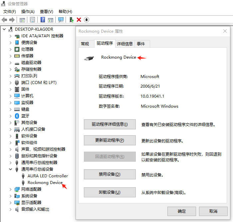This screenshot has width=233, height=222.
Task: Click the 卸载设备(U) button
Action: [x=110, y=192]
